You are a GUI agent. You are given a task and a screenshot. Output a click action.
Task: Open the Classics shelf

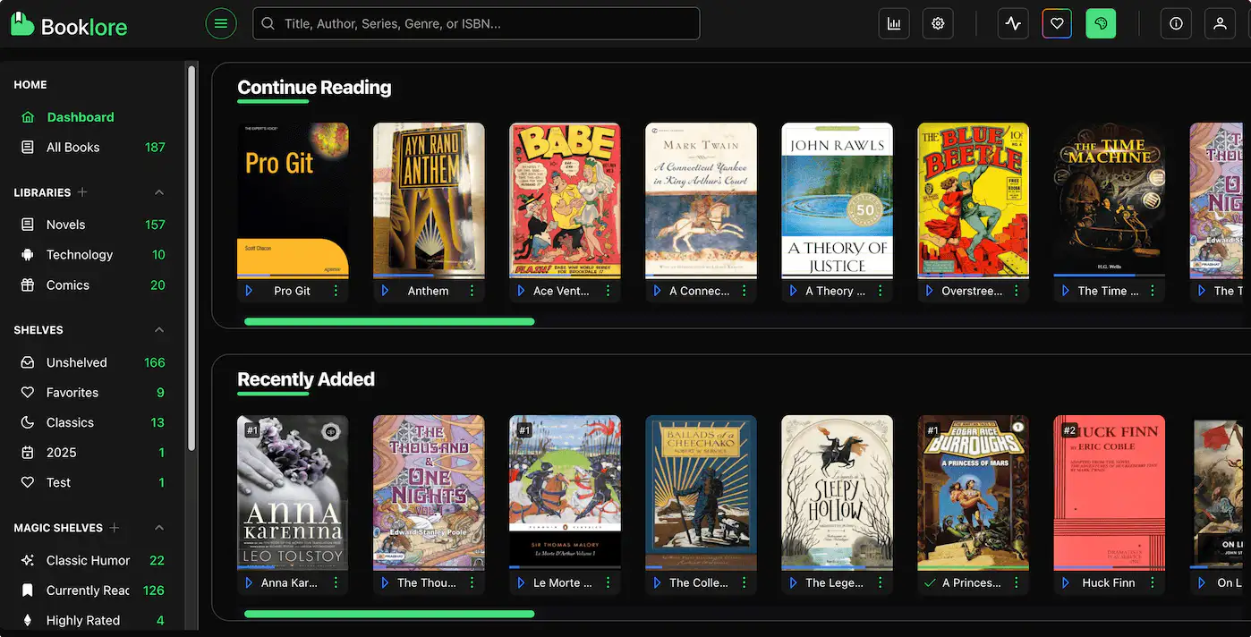[93, 422]
